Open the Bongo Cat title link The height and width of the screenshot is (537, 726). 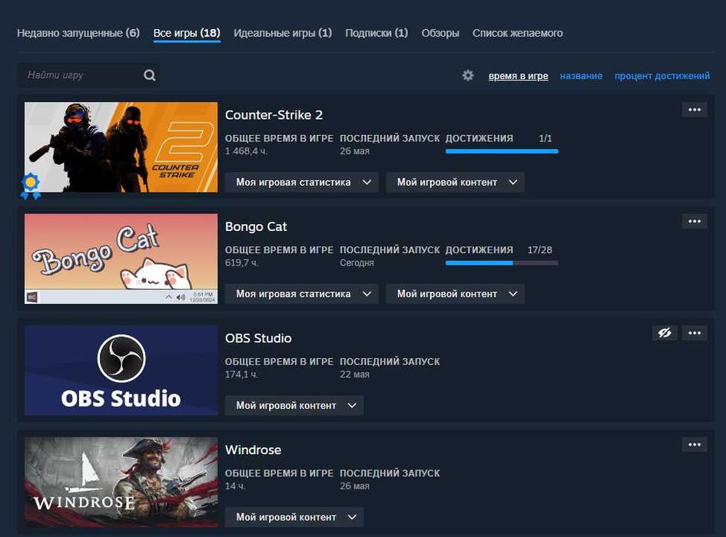(x=256, y=226)
